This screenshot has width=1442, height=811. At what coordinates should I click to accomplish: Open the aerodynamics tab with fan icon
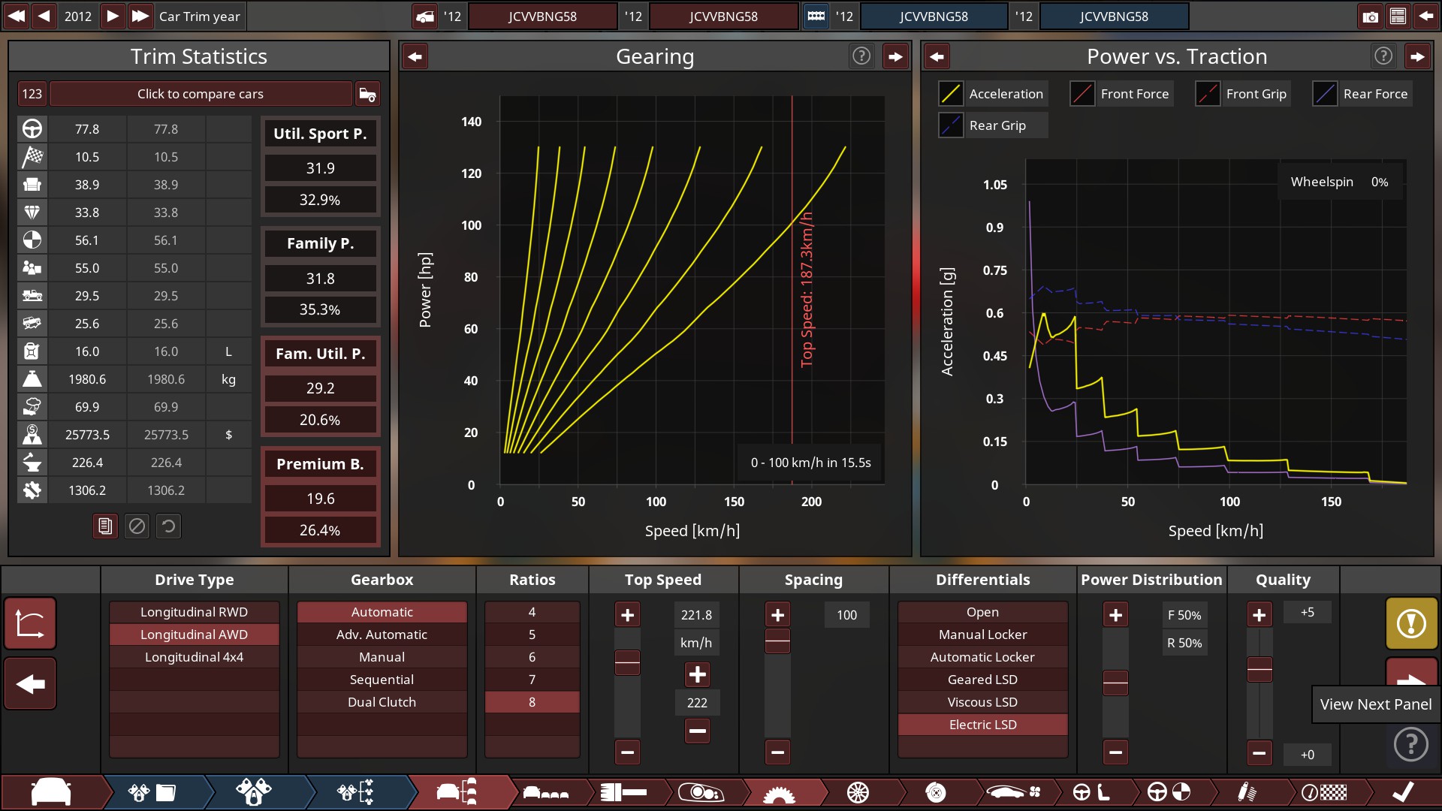pyautogui.click(x=1014, y=792)
